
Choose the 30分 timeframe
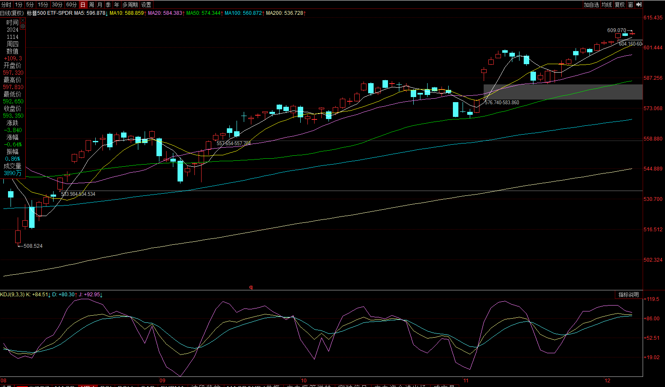point(57,5)
